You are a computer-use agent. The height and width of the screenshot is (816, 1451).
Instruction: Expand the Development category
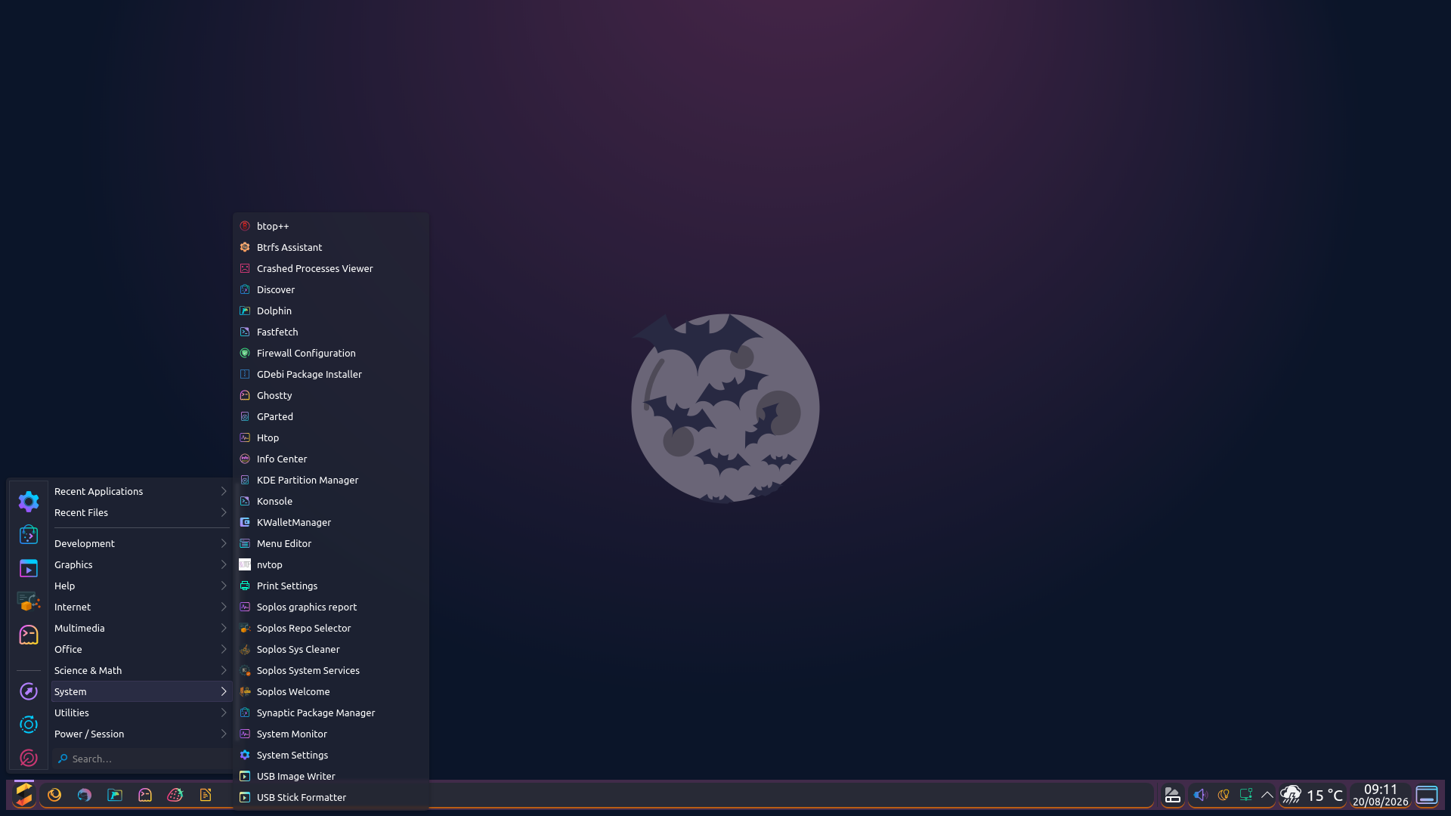click(x=141, y=543)
